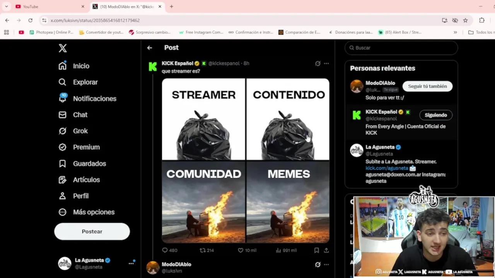Click KICK Español avatar in Personas relevantes
The image size is (495, 278).
pyautogui.click(x=357, y=115)
